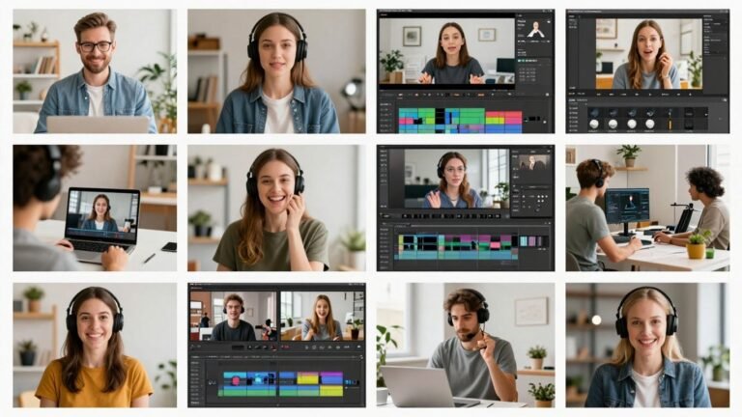Select the editor image showing a row of white spheres
742x417 pixels.
tap(647, 70)
